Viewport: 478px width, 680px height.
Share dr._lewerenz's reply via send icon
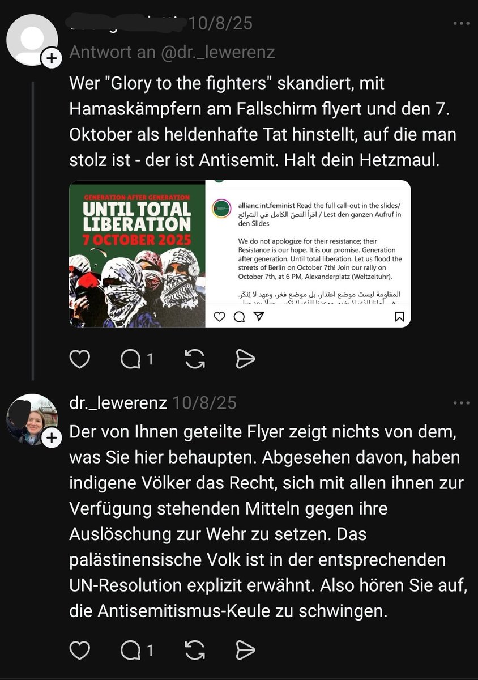(x=245, y=651)
